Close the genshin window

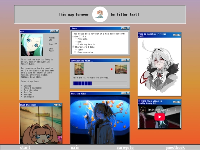[x=180, y=35]
